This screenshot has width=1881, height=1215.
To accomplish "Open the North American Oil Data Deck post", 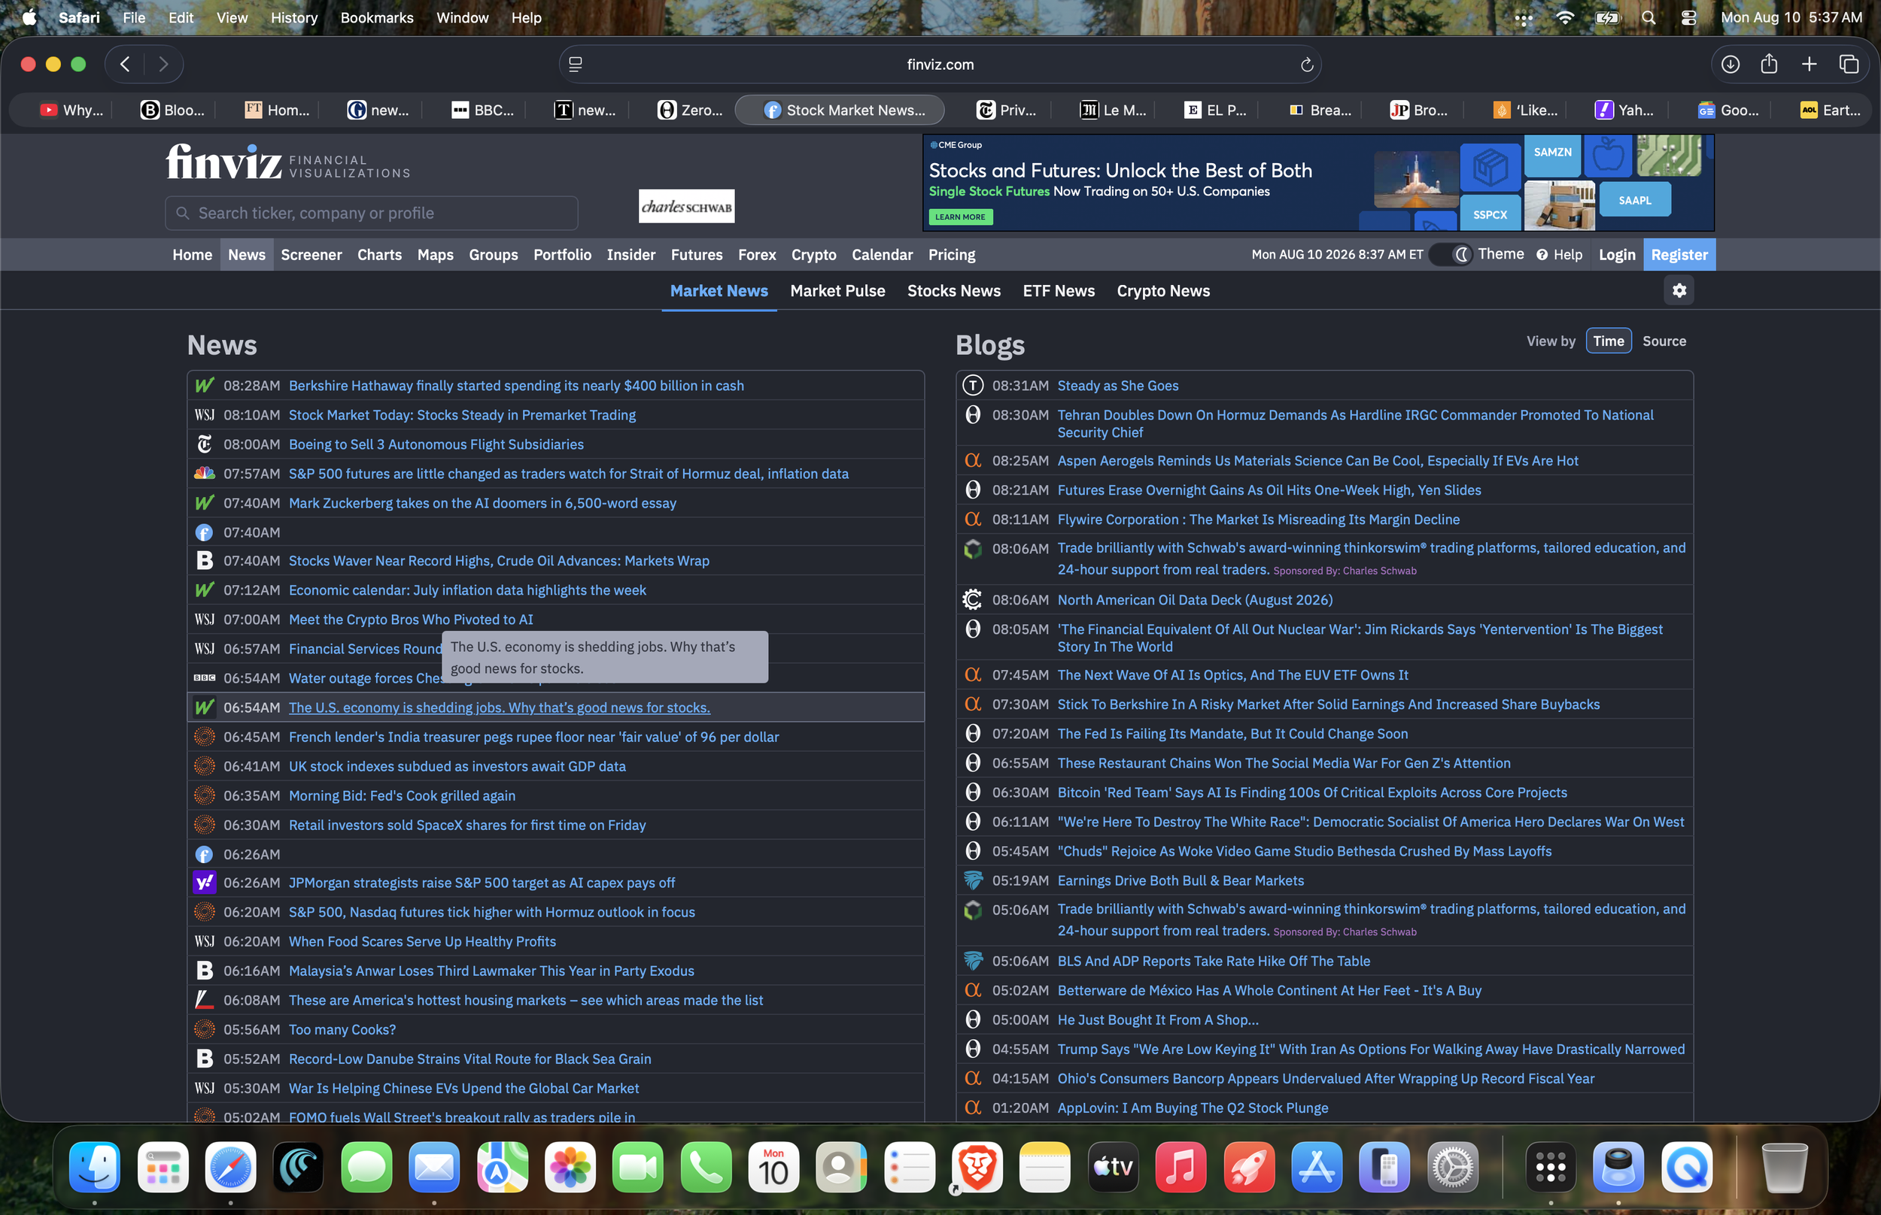I will coord(1195,601).
